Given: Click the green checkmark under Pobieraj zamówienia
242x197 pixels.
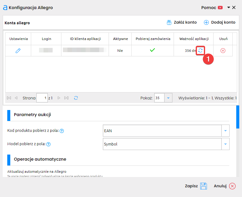Looking at the screenshot, I should 152,50.
